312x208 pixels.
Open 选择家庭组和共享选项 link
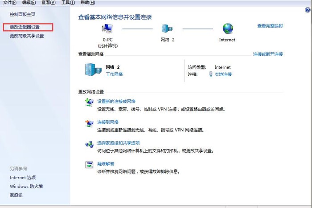coord(119,143)
